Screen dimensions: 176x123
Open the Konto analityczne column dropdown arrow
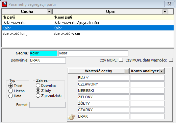coord(161,71)
